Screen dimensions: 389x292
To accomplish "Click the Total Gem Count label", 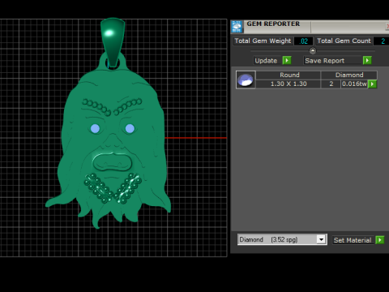I will tap(344, 41).
